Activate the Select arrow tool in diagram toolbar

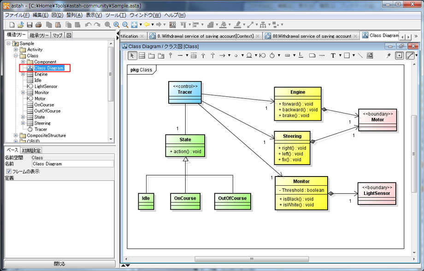(x=132, y=56)
